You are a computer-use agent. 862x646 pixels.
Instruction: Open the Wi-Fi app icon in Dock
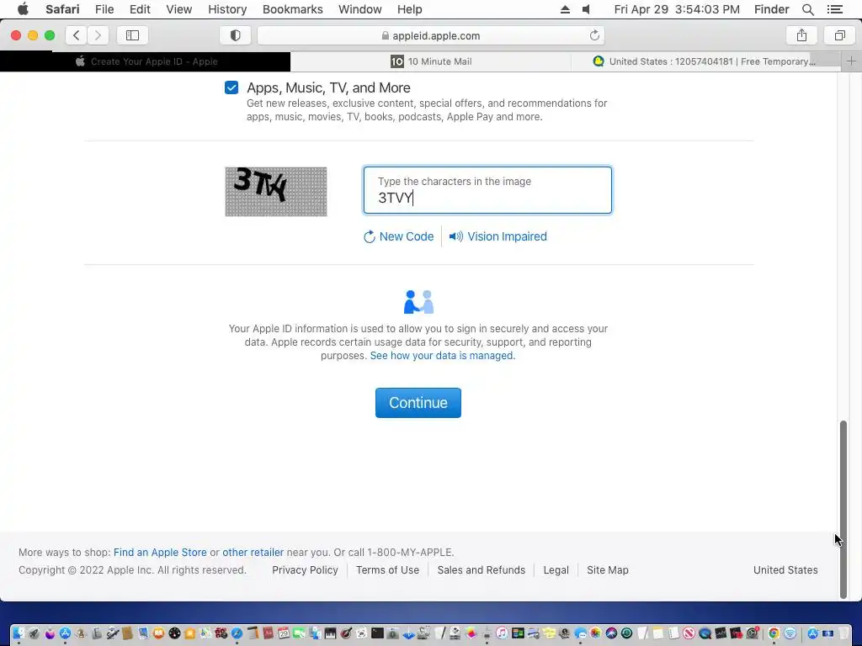tap(790, 633)
